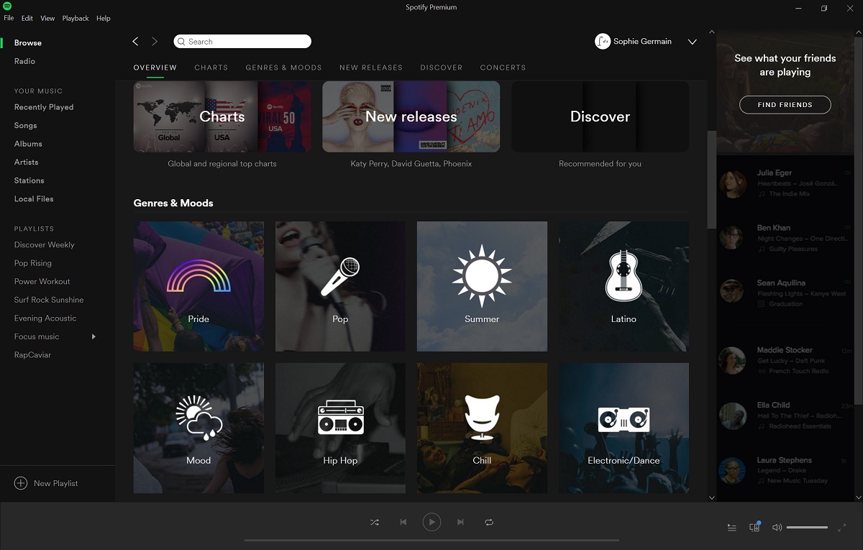Click the back navigation arrow

(x=135, y=42)
